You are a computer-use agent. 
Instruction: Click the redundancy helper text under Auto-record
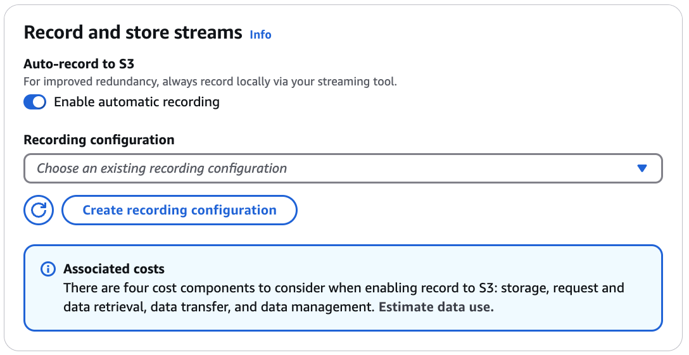(x=210, y=82)
